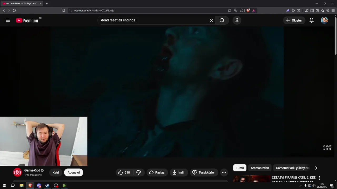Open Brave Shields lion icon
Viewport: 337px width, 189px height.
pos(248,10)
